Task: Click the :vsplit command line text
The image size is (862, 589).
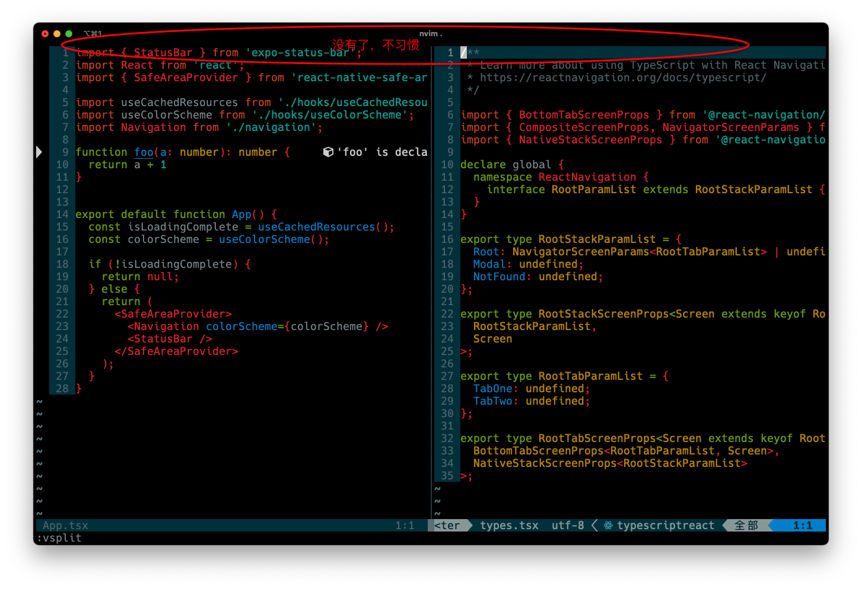Action: pyautogui.click(x=59, y=538)
